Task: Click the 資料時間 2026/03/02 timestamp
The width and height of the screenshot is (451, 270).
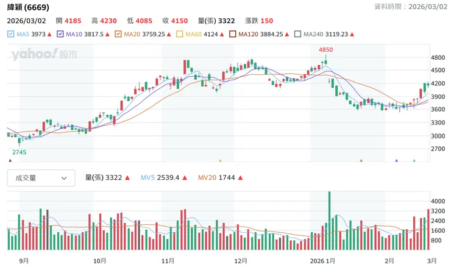Action: 411,7
